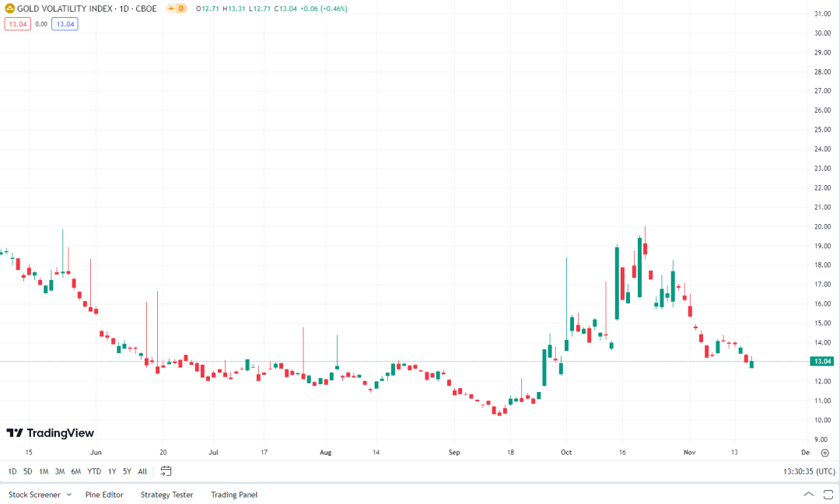Image resolution: width=840 pixels, height=504 pixels.
Task: Click the green 13.04 current price label
Action: (x=822, y=362)
